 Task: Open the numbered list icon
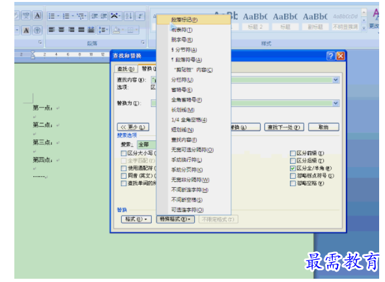click(66, 16)
